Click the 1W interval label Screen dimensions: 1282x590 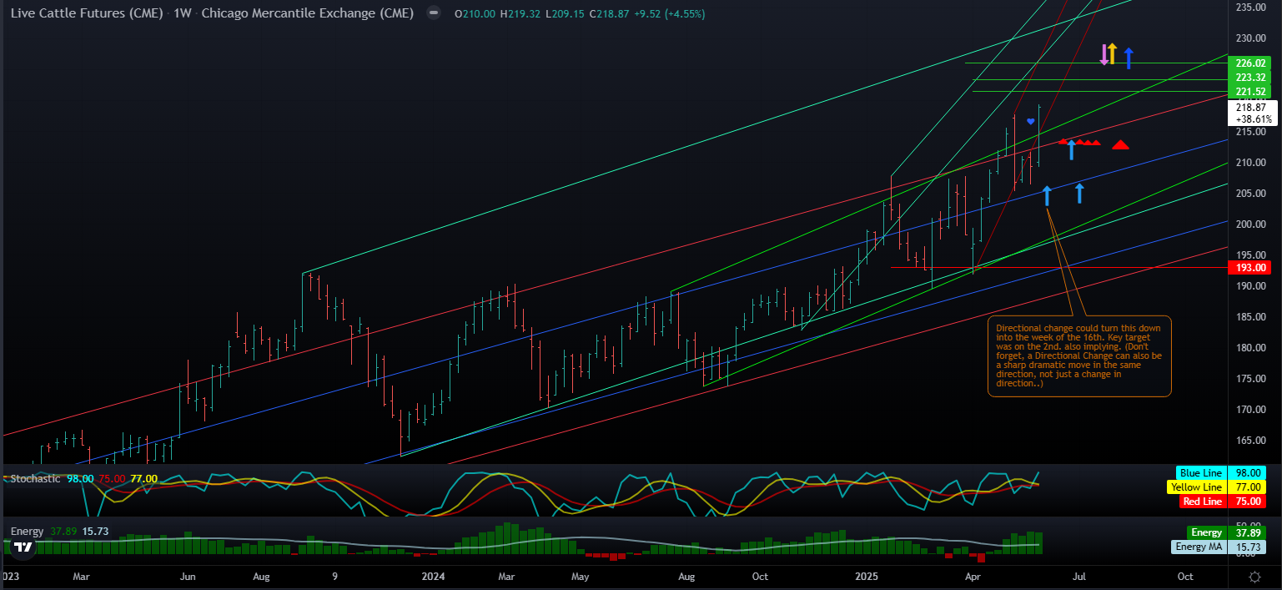pyautogui.click(x=182, y=13)
